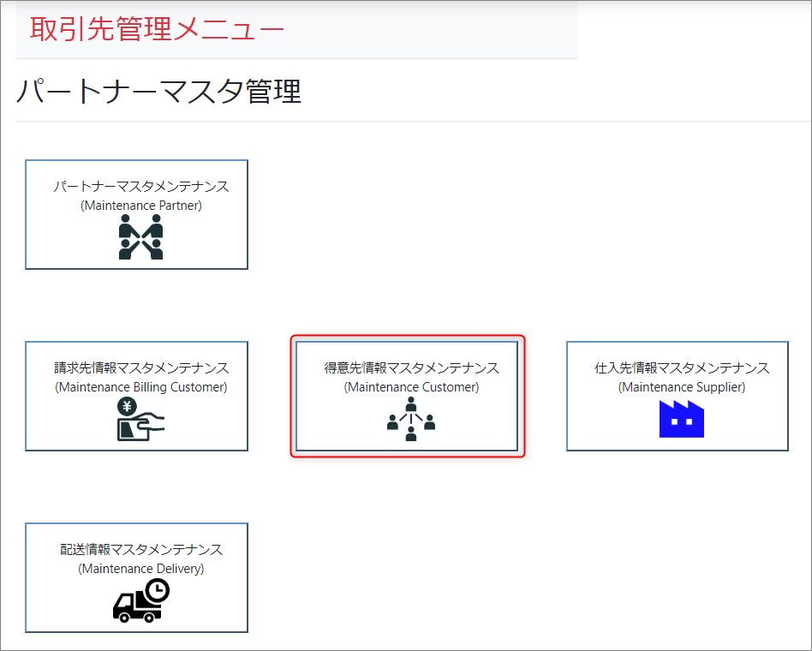
Task: Click the red 取引先管理メニュー title
Action: coord(157,29)
